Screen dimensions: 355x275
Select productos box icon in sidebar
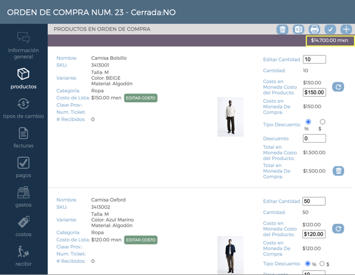point(23,74)
